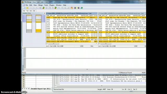The width and height of the screenshot is (167, 94).
Task: Click Copy Right and Advance toolbar icon
Action: pos(65,8)
